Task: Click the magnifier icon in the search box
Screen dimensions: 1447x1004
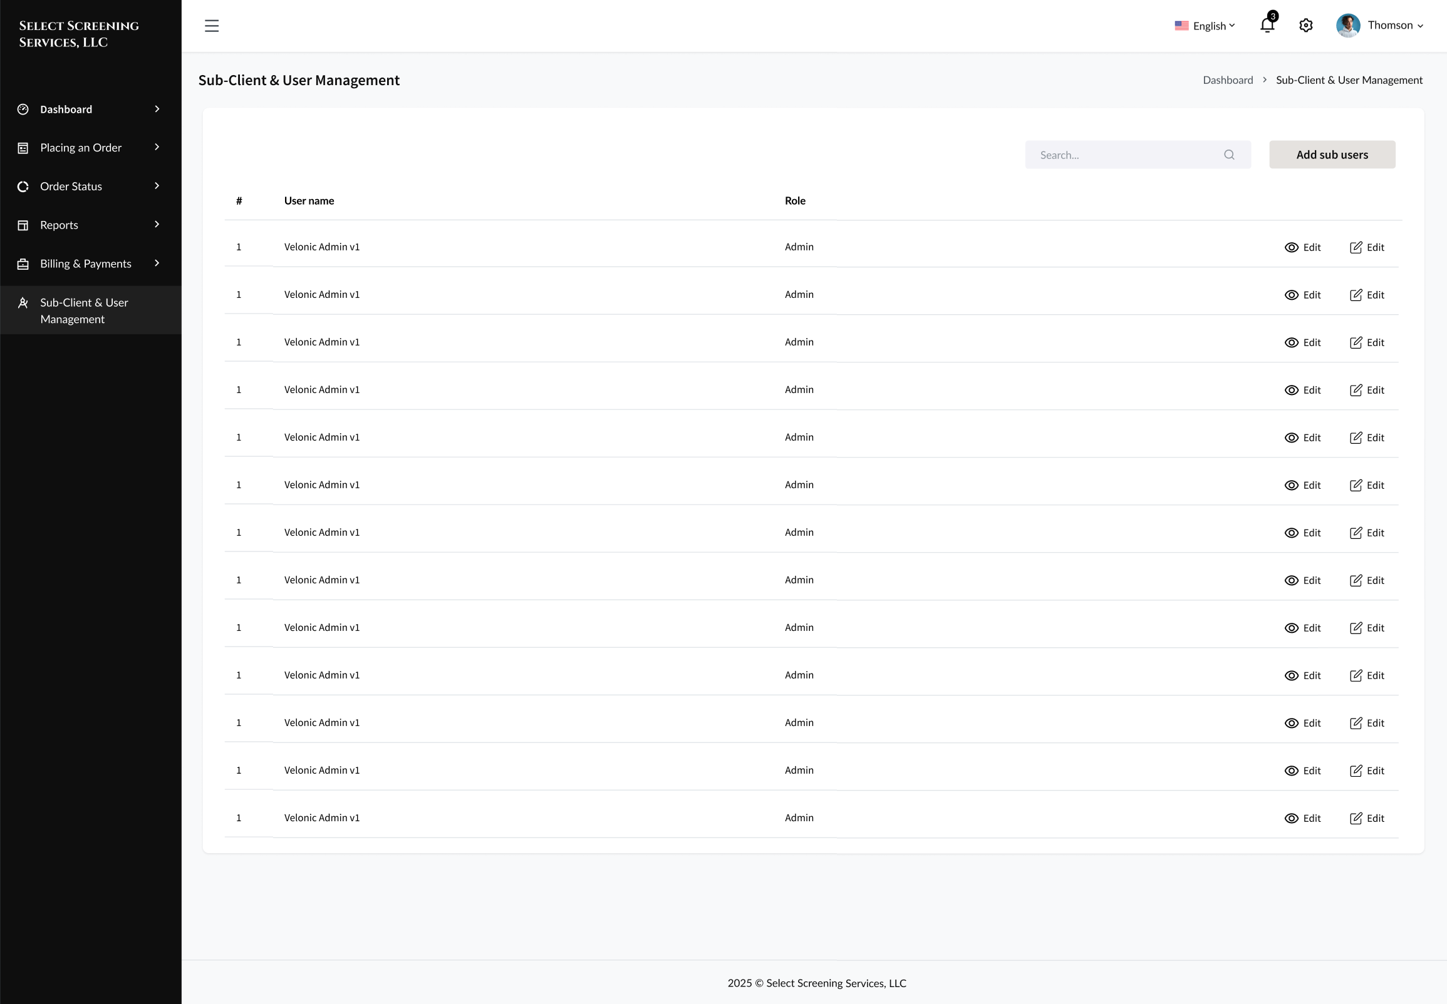Action: [1229, 155]
